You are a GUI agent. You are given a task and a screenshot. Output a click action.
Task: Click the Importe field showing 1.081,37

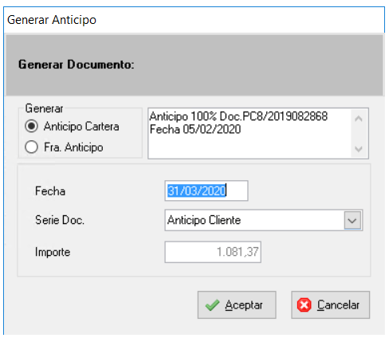point(213,252)
